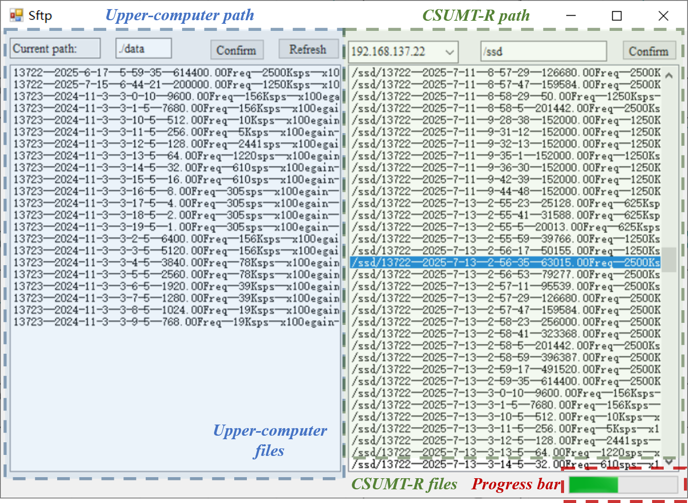Maximize the Sftp window
The height and width of the screenshot is (503, 688).
[x=617, y=16]
